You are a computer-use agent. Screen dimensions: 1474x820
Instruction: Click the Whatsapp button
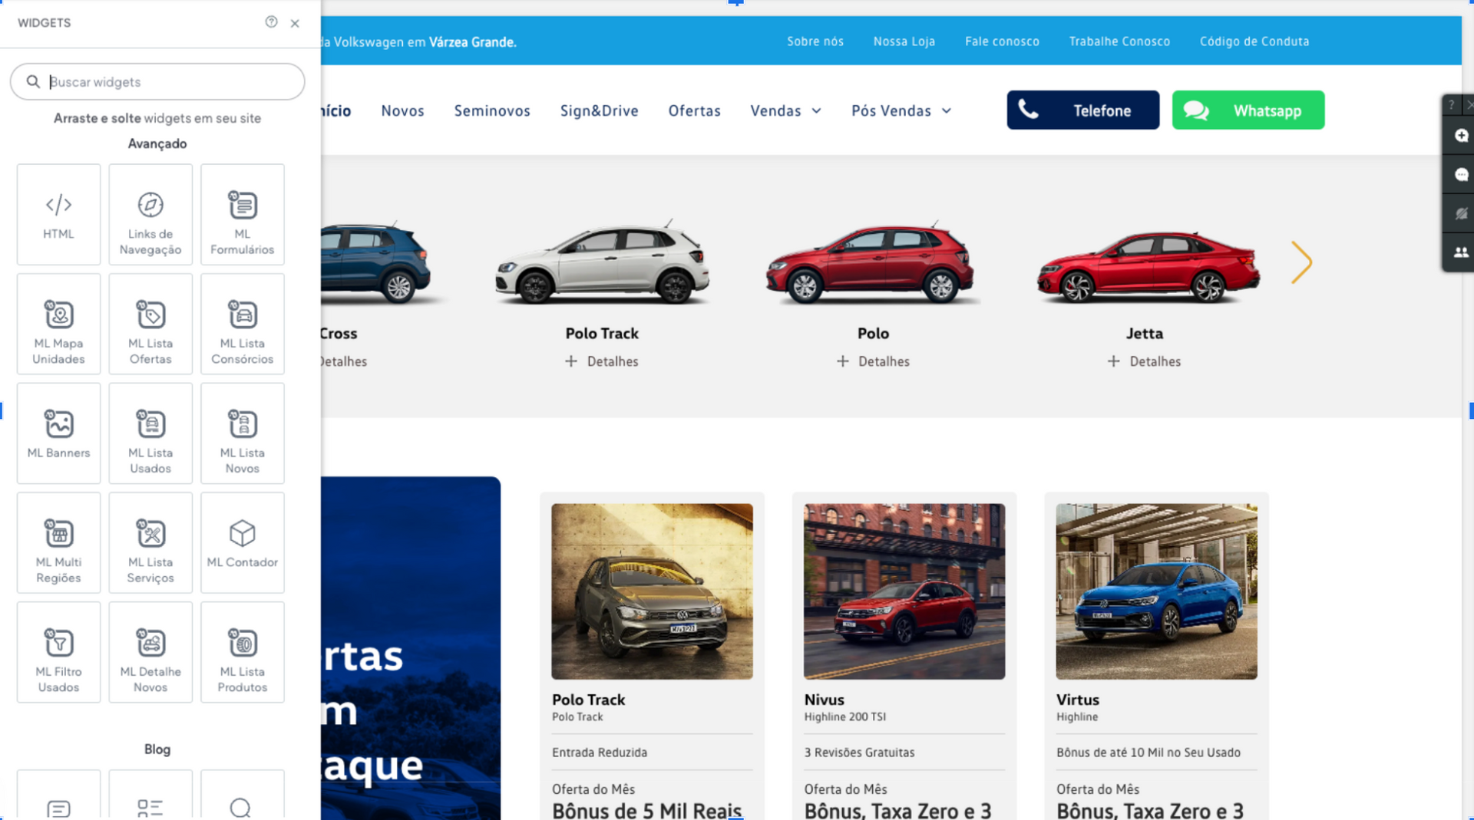1248,110
